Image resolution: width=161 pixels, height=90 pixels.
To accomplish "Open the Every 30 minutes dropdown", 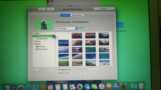I will tap(86, 69).
